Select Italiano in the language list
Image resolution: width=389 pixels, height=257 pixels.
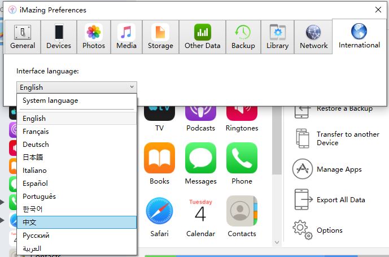tap(77, 171)
